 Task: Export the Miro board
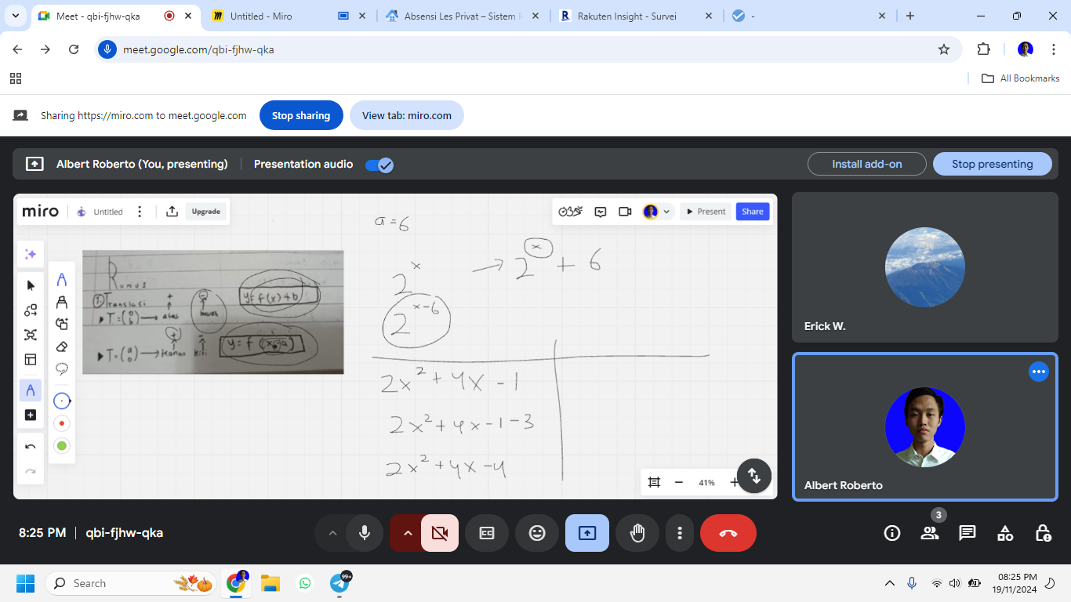point(172,212)
